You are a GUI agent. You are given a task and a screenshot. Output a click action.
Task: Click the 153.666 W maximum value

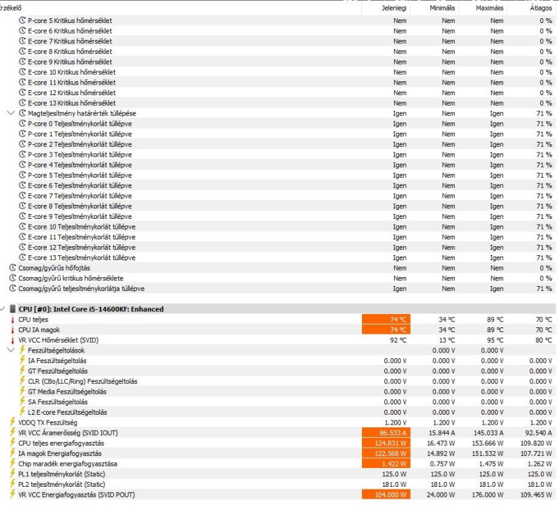click(x=487, y=443)
